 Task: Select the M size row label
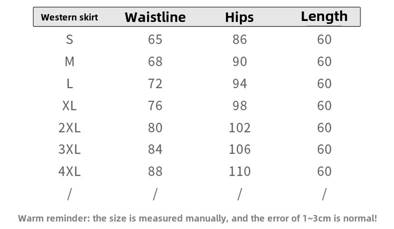(x=69, y=61)
